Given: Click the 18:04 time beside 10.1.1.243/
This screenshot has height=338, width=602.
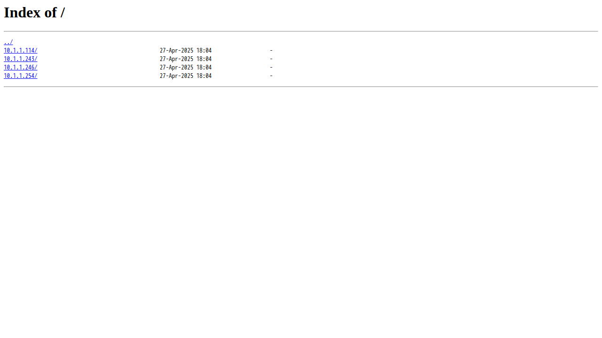Looking at the screenshot, I should point(204,59).
